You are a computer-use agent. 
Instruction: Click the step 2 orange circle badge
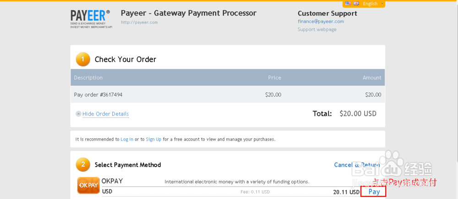[x=83, y=164]
